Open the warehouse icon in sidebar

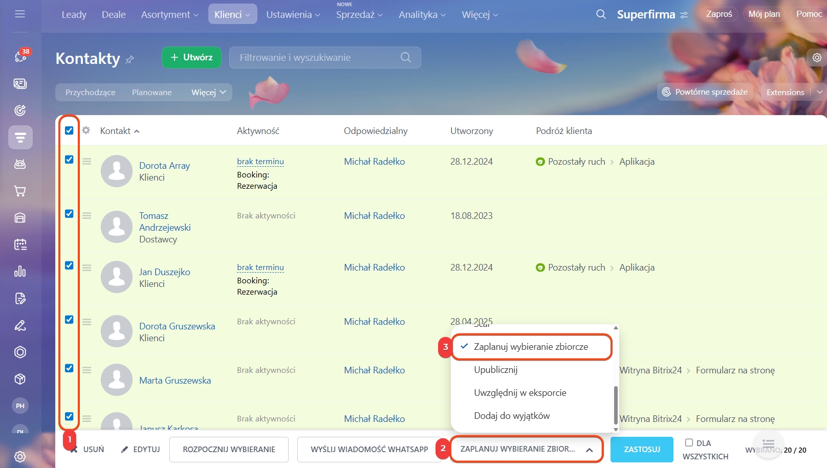point(20,218)
